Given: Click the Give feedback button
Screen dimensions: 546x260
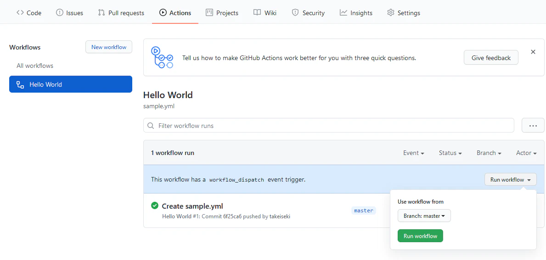Looking at the screenshot, I should click(491, 58).
